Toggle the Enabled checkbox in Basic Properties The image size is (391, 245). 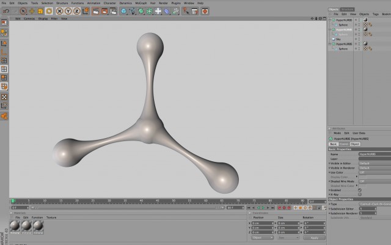coord(360,190)
